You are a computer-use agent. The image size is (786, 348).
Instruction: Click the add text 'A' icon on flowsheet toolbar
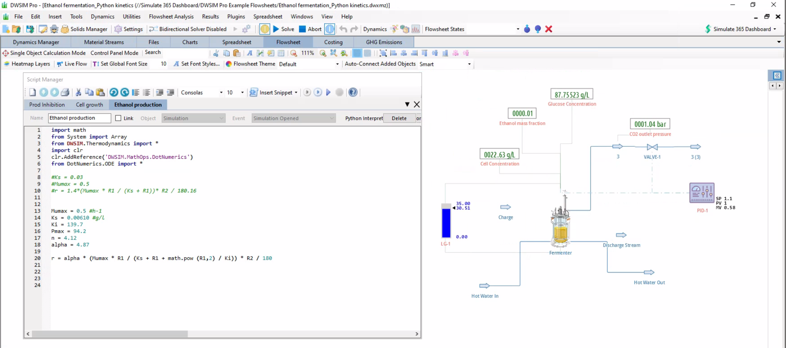point(250,53)
